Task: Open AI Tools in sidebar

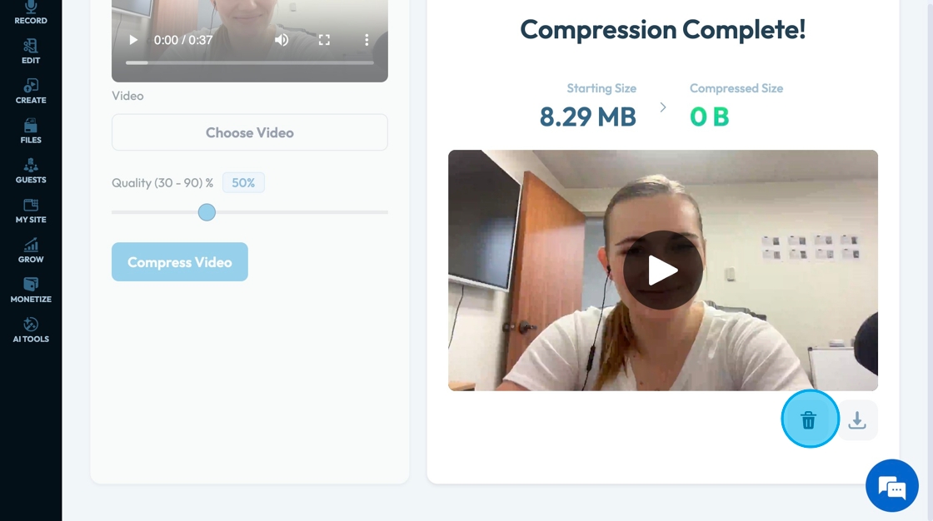Action: (x=30, y=330)
